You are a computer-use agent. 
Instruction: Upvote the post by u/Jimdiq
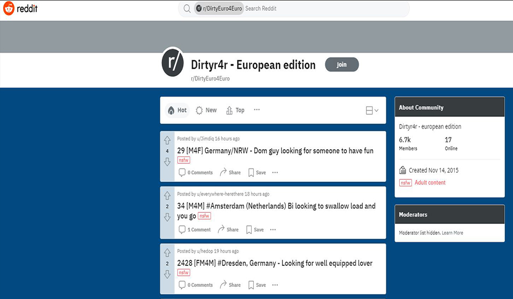click(167, 140)
